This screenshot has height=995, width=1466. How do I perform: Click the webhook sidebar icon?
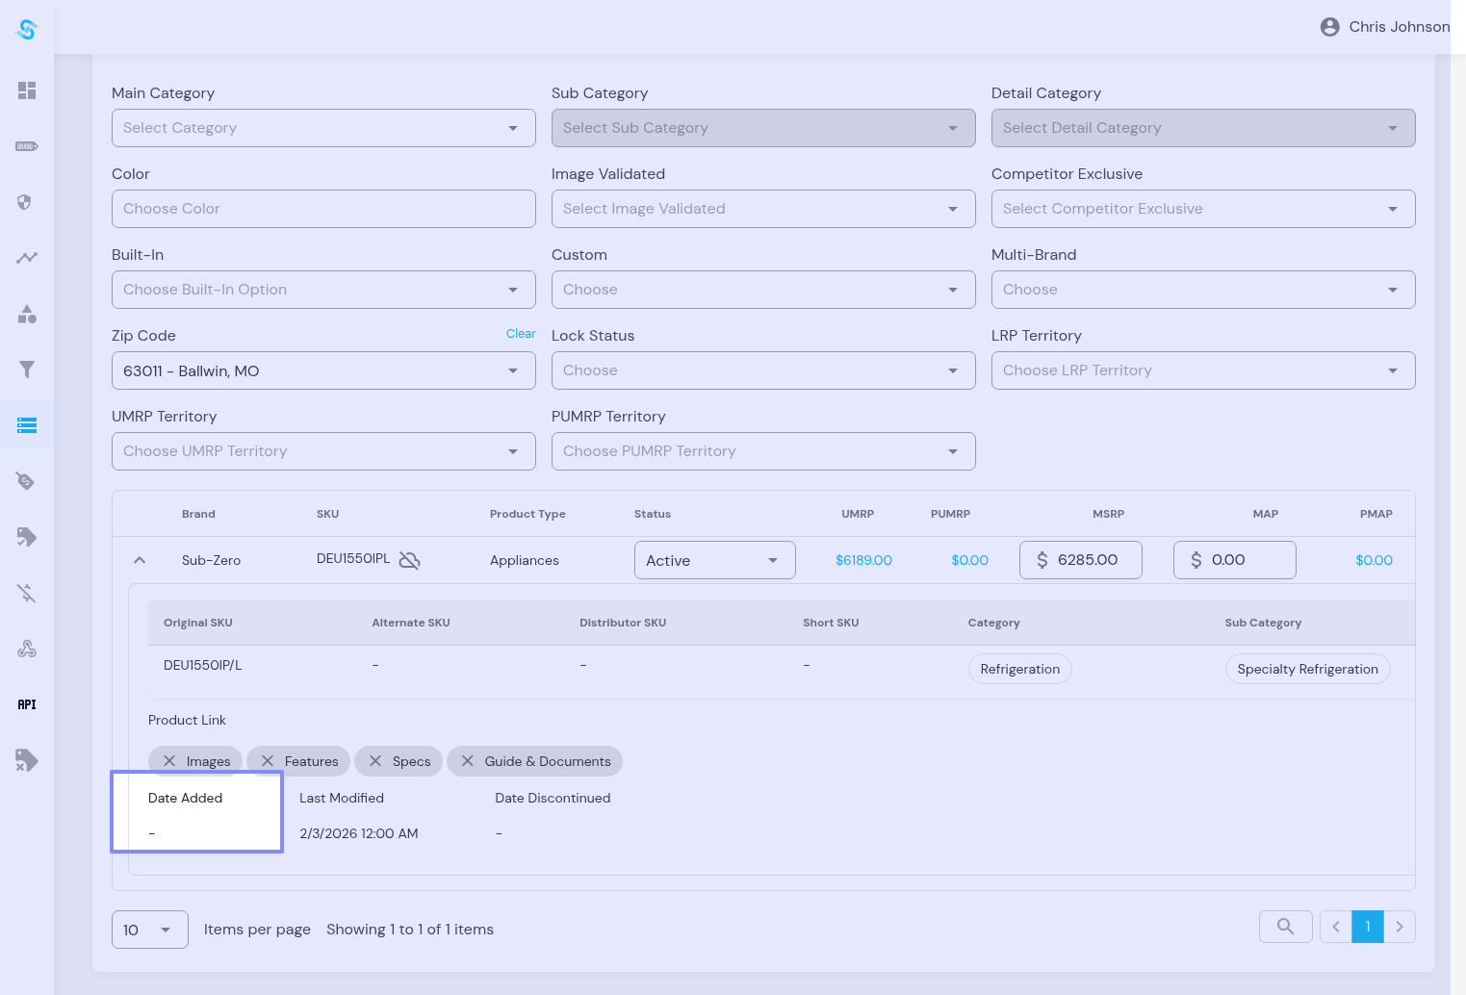tap(27, 649)
